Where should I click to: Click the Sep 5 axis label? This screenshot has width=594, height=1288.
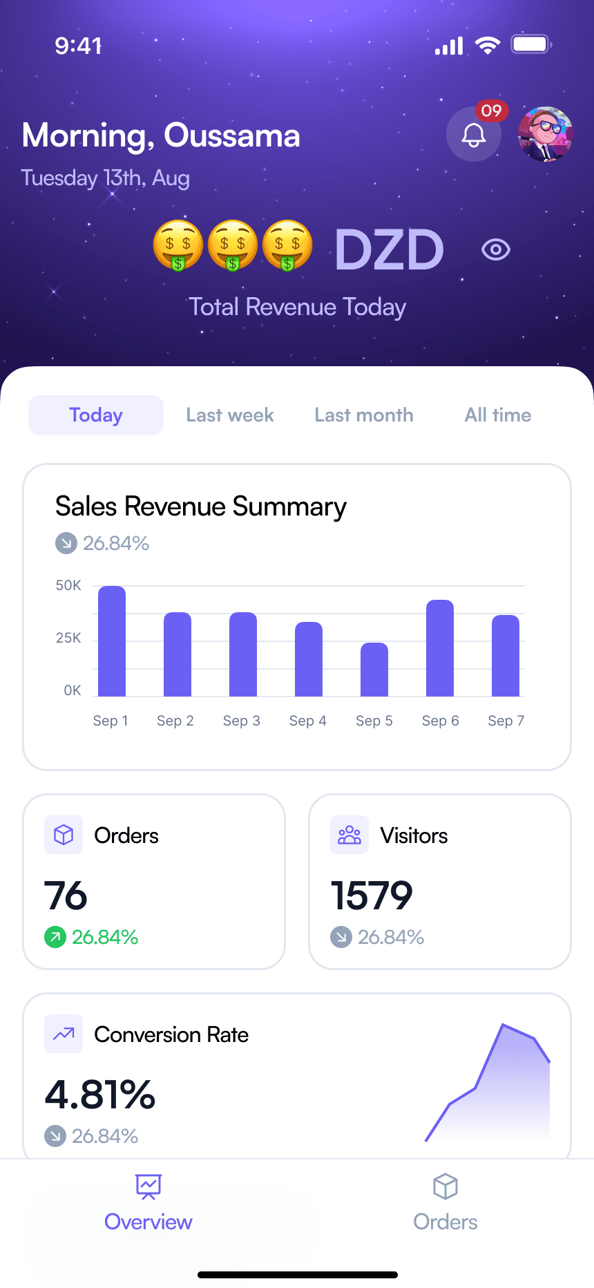click(x=374, y=721)
